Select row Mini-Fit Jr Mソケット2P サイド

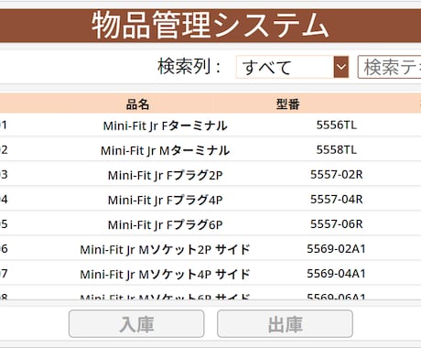[210, 249]
